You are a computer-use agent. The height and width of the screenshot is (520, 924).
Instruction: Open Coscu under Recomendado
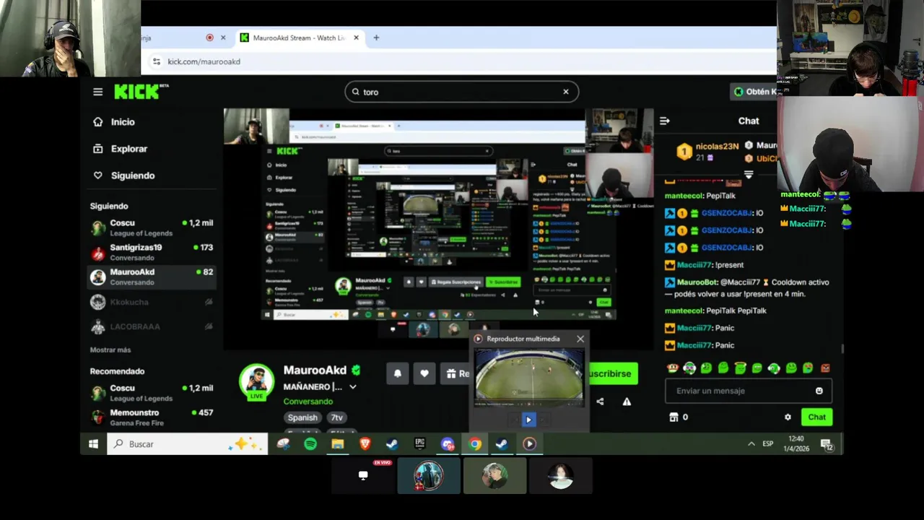click(x=152, y=393)
